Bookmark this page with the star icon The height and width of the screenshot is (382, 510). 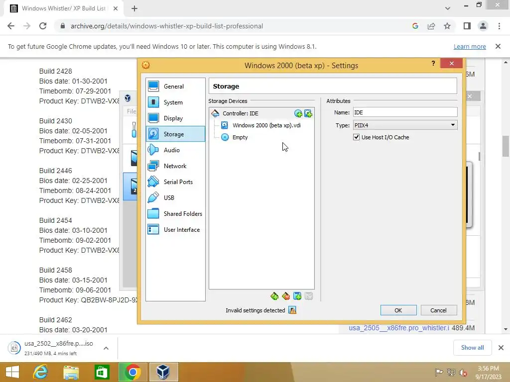447,26
